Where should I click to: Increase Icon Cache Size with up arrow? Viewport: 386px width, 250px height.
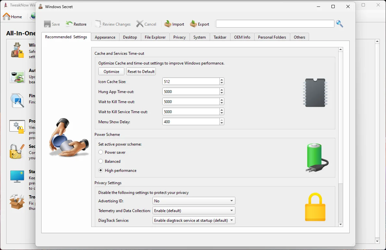pyautogui.click(x=222, y=80)
